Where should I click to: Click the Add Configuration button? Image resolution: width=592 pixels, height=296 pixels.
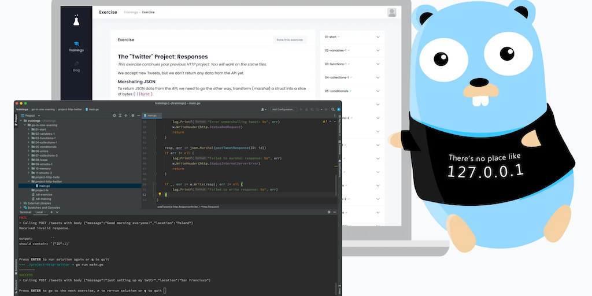[x=284, y=109]
